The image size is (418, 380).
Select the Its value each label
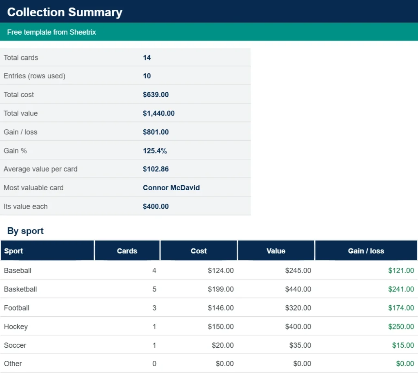coord(26,206)
